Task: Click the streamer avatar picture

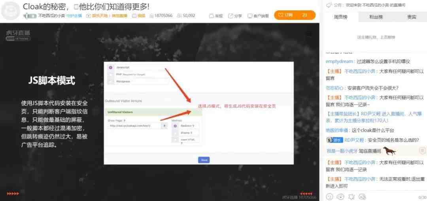Action: coord(10,11)
